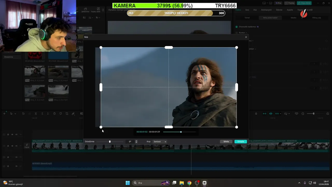Click the Kapak cover button on main track
This screenshot has width=332, height=187.
point(27,146)
